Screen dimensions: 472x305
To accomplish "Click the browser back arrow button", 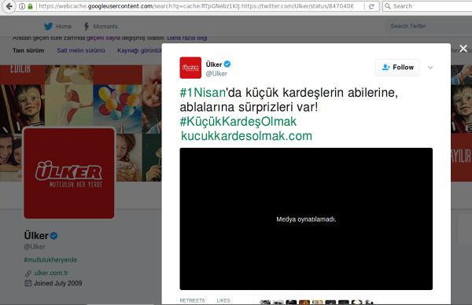I will [x=9, y=6].
